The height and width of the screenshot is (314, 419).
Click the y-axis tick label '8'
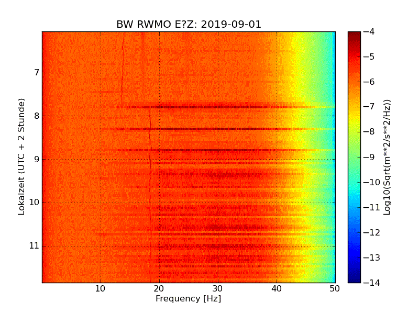tap(37, 116)
